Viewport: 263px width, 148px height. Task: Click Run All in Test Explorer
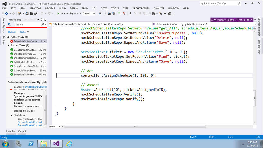pyautogui.click(x=12, y=32)
